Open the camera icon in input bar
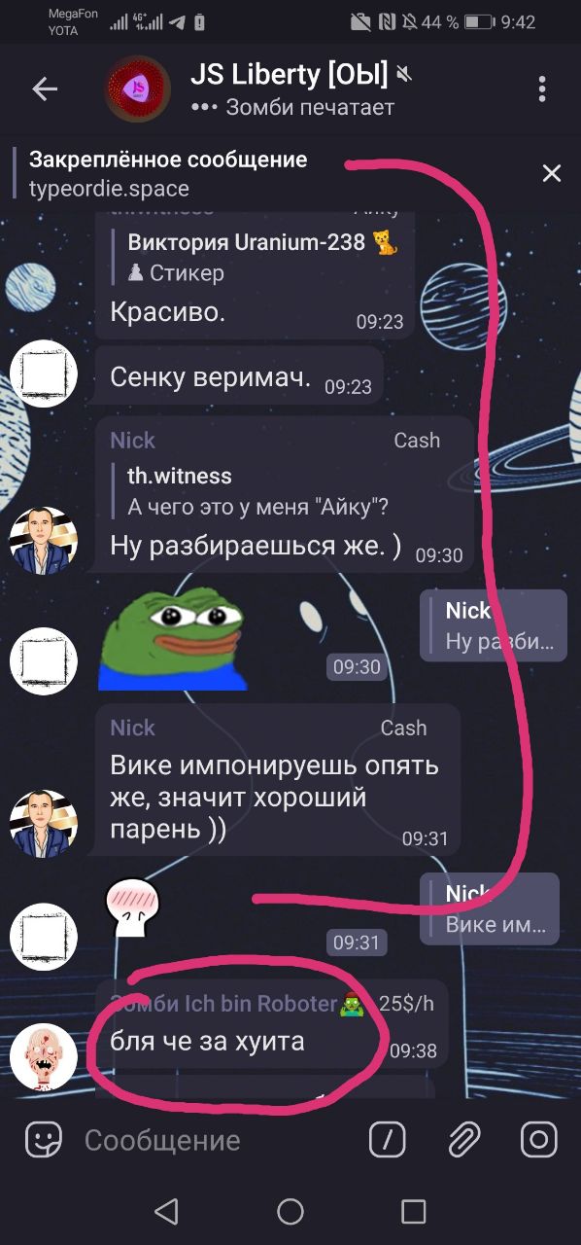 click(539, 1140)
